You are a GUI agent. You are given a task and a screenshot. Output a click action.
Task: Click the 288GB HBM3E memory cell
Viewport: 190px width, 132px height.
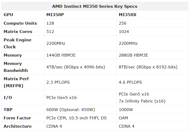[133, 55]
